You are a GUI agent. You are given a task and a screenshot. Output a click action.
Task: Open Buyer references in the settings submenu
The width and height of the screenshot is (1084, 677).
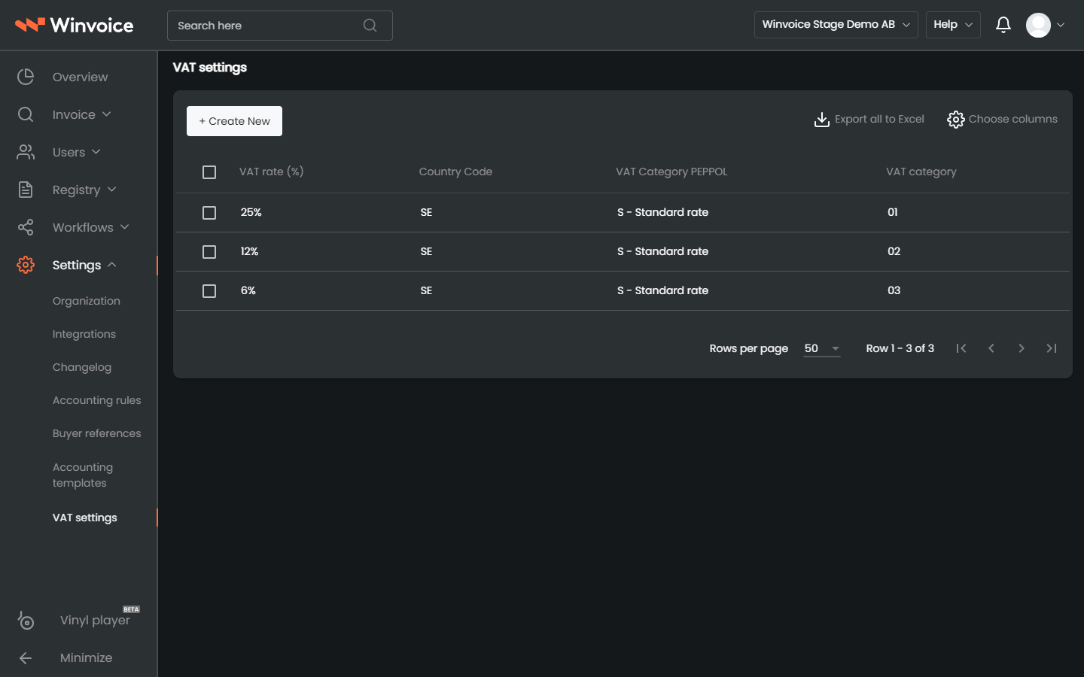pos(97,433)
